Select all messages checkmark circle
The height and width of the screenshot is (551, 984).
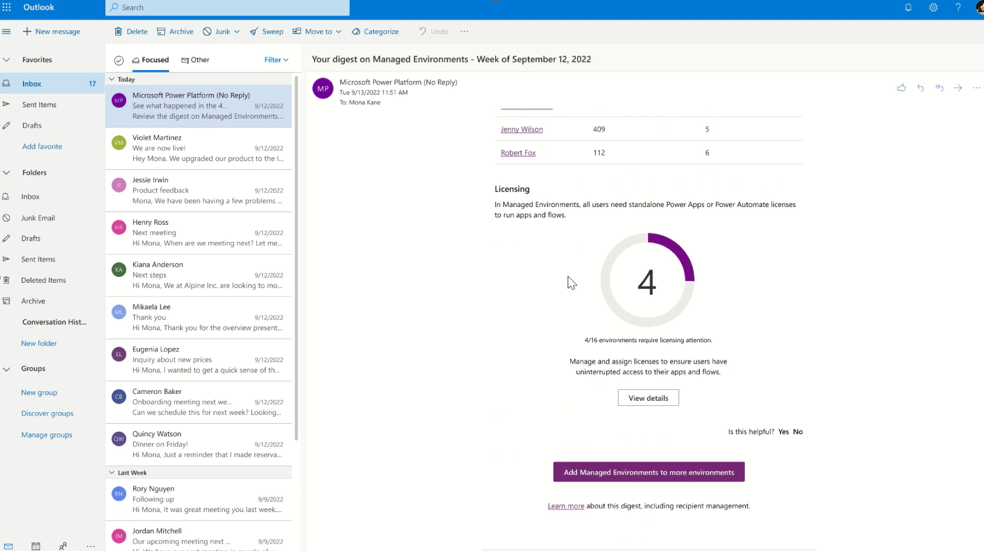coord(119,60)
